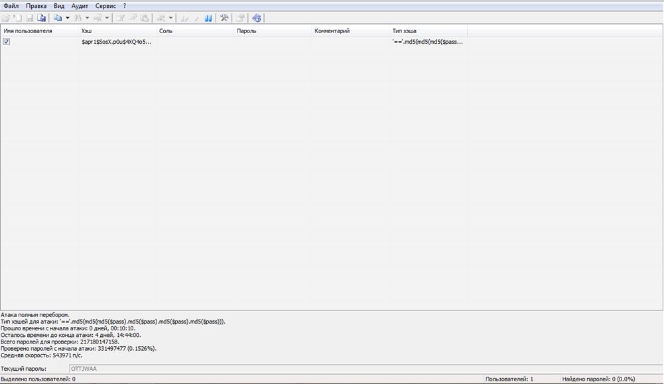Click the binoculars search toolbar icon

pos(78,18)
